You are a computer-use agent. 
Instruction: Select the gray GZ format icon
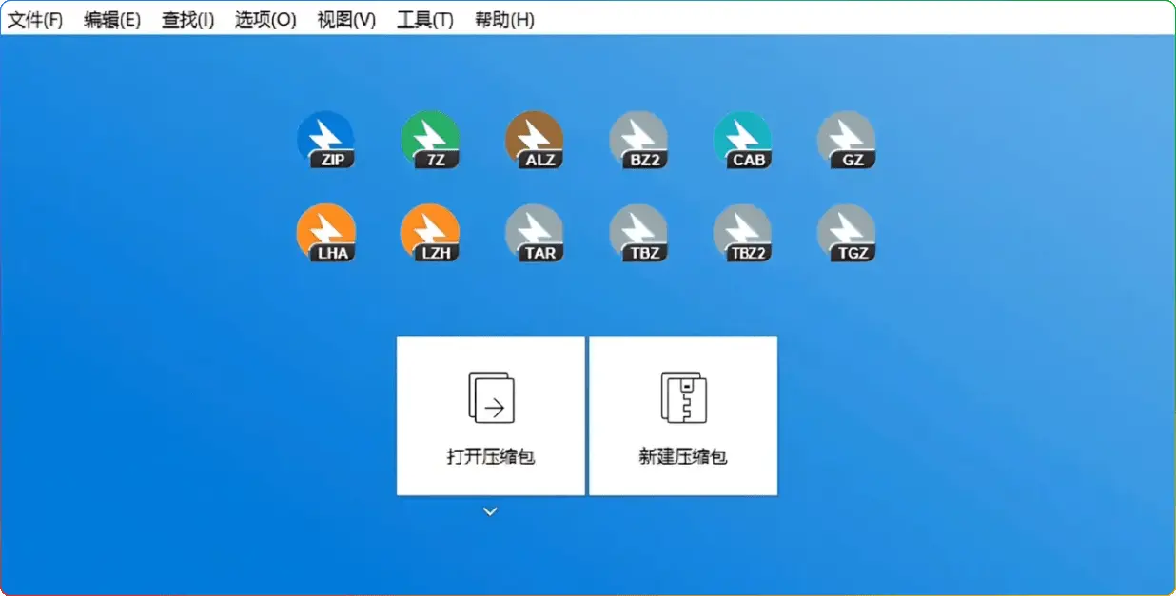(846, 140)
